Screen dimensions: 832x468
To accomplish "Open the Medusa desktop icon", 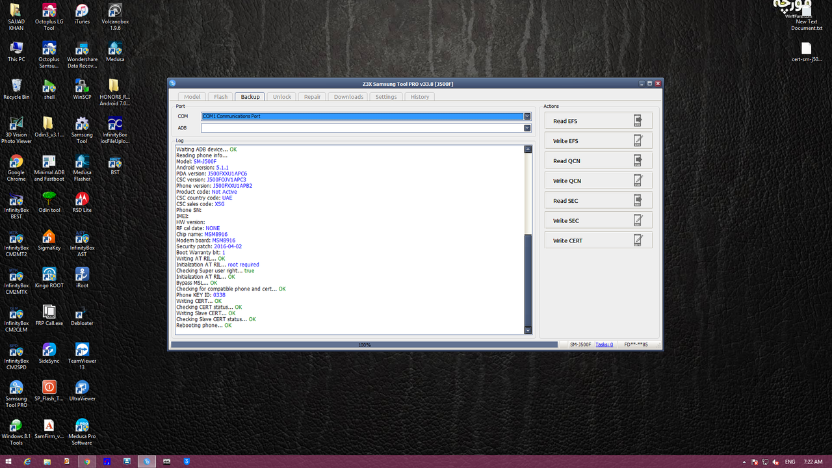I will [115, 51].
